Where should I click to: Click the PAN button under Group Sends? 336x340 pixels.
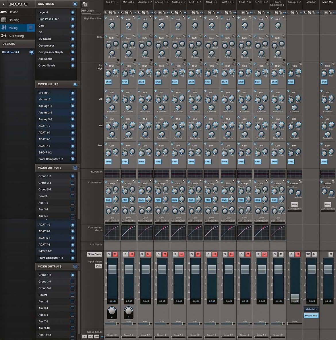point(96,337)
